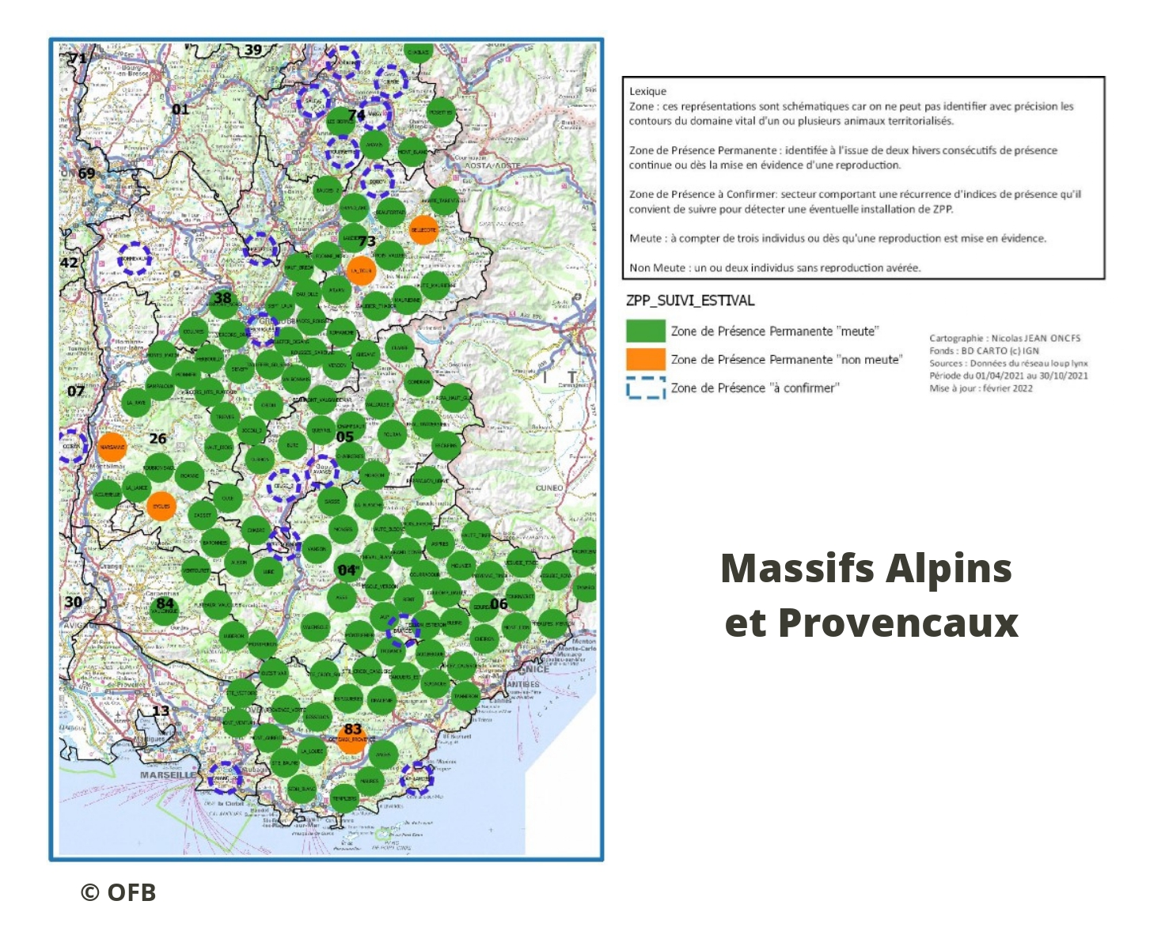This screenshot has height=935, width=1169.
Task: Click the dashed blue BONNEVAUX circle west of 38
Action: pos(135,258)
